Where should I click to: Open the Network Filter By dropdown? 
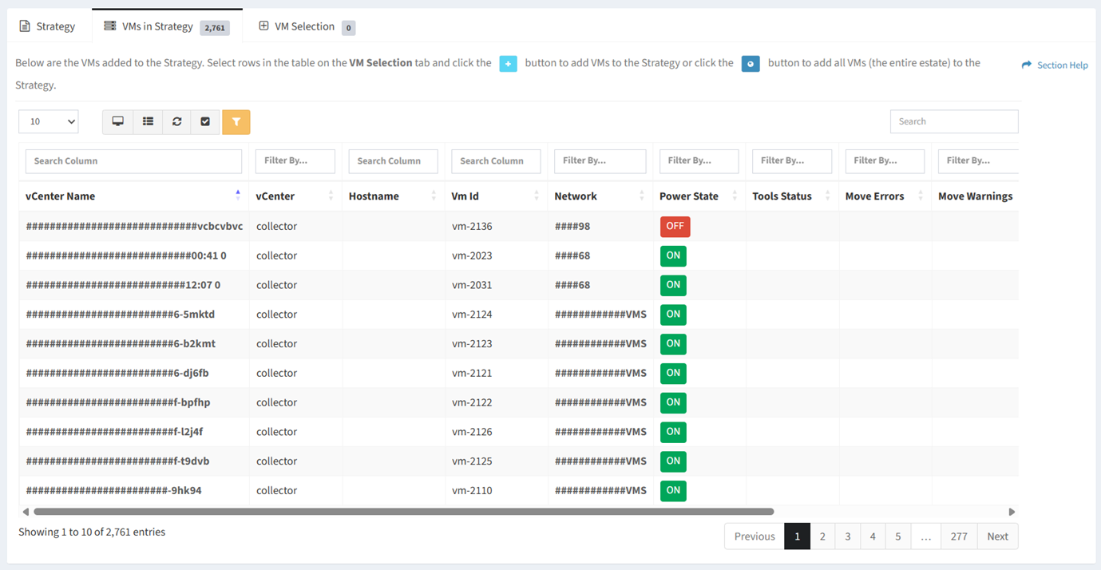pyautogui.click(x=600, y=160)
